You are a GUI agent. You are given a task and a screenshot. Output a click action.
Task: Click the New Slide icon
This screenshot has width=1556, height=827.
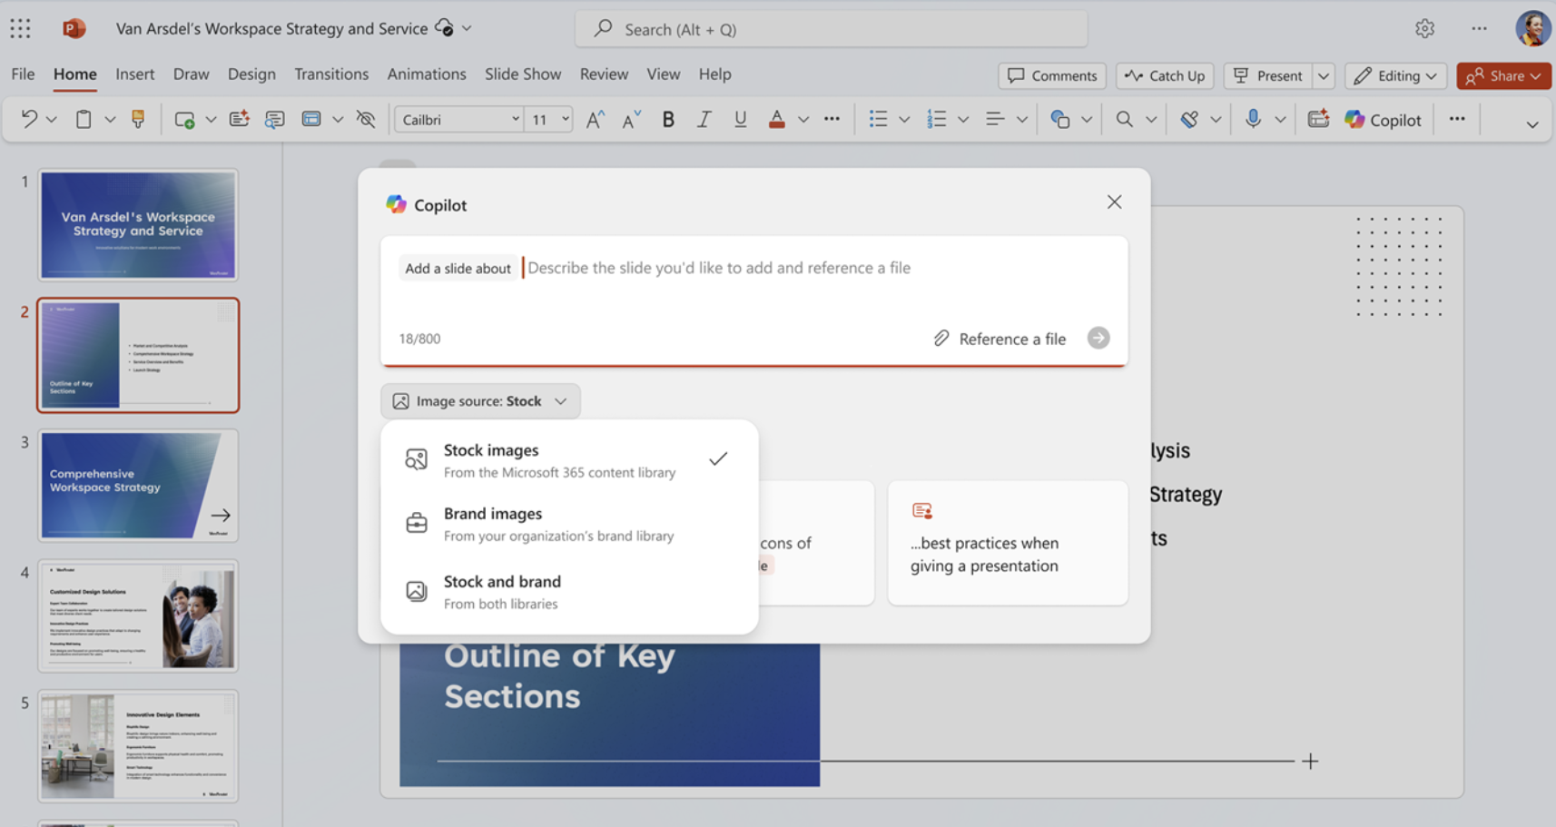pyautogui.click(x=184, y=119)
